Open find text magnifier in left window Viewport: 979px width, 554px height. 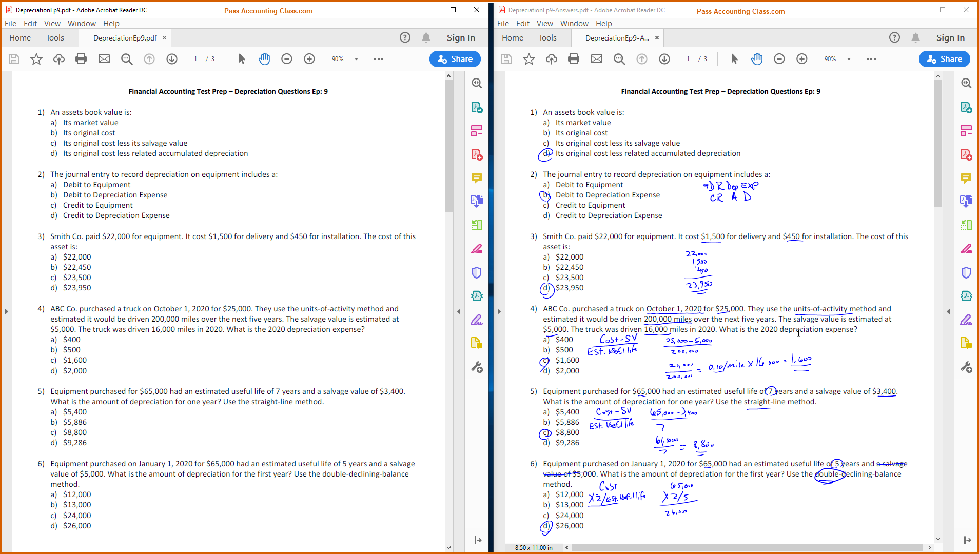[x=127, y=59]
